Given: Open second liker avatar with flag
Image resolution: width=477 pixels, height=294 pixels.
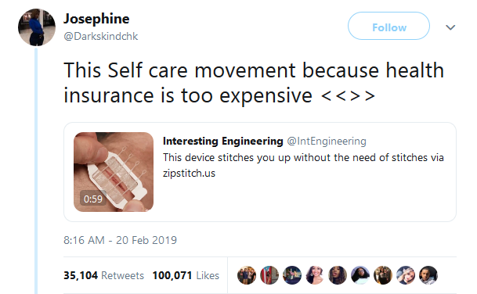Looking at the screenshot, I should tap(269, 275).
